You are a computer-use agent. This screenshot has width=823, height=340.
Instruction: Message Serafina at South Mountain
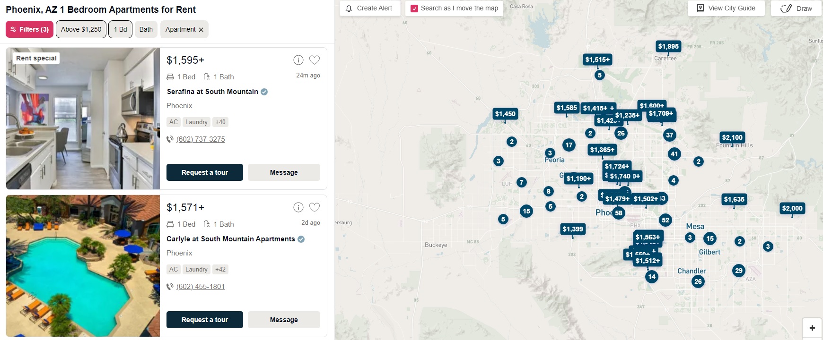tap(284, 172)
